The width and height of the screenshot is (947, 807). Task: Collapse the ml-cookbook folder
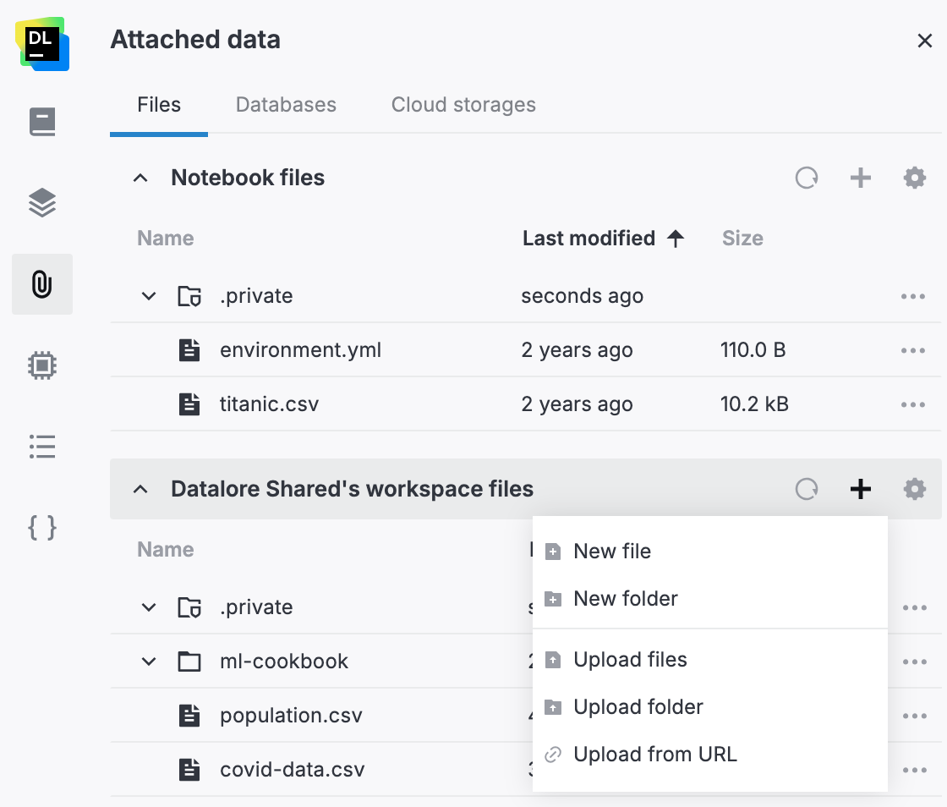(x=149, y=661)
